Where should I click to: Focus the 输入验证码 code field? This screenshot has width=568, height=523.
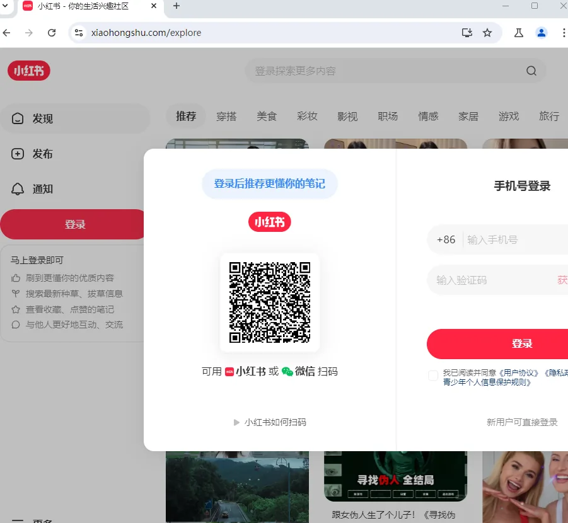(492, 280)
